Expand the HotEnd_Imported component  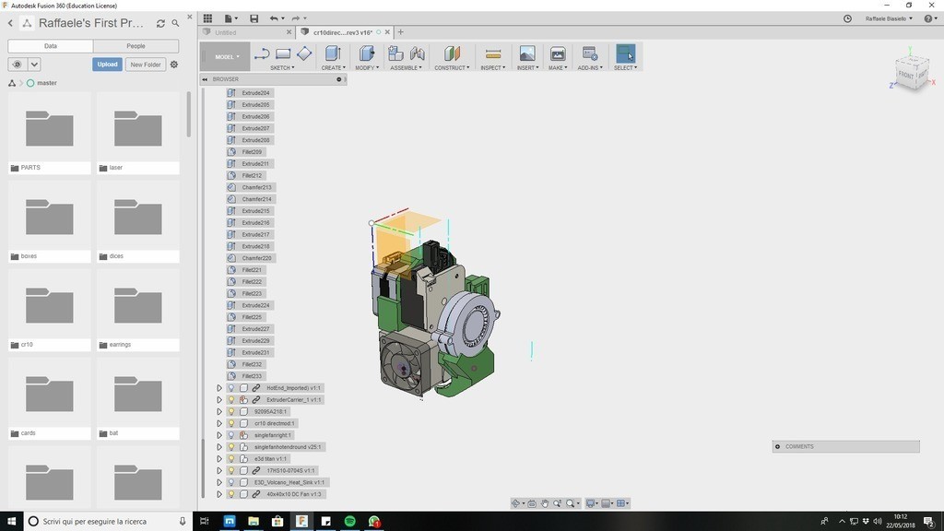click(x=219, y=388)
